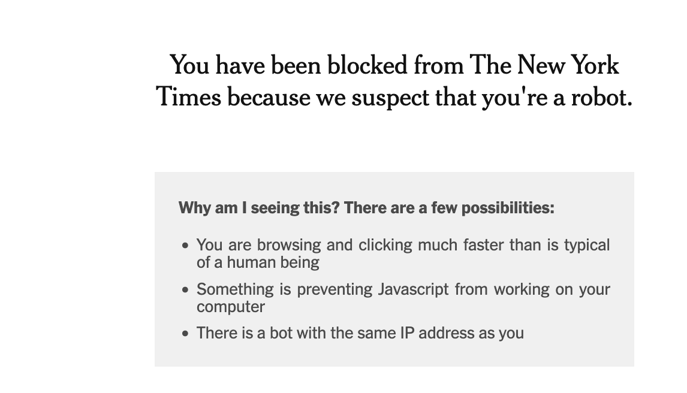687x393 pixels.
Task: Click the word 'Times' starting second headline line
Action: pos(189,96)
